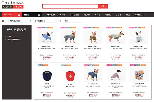This screenshot has height=102, width=154.
Task: Select 용품/악세서리 in the left sidebar
Action: click(x=13, y=40)
